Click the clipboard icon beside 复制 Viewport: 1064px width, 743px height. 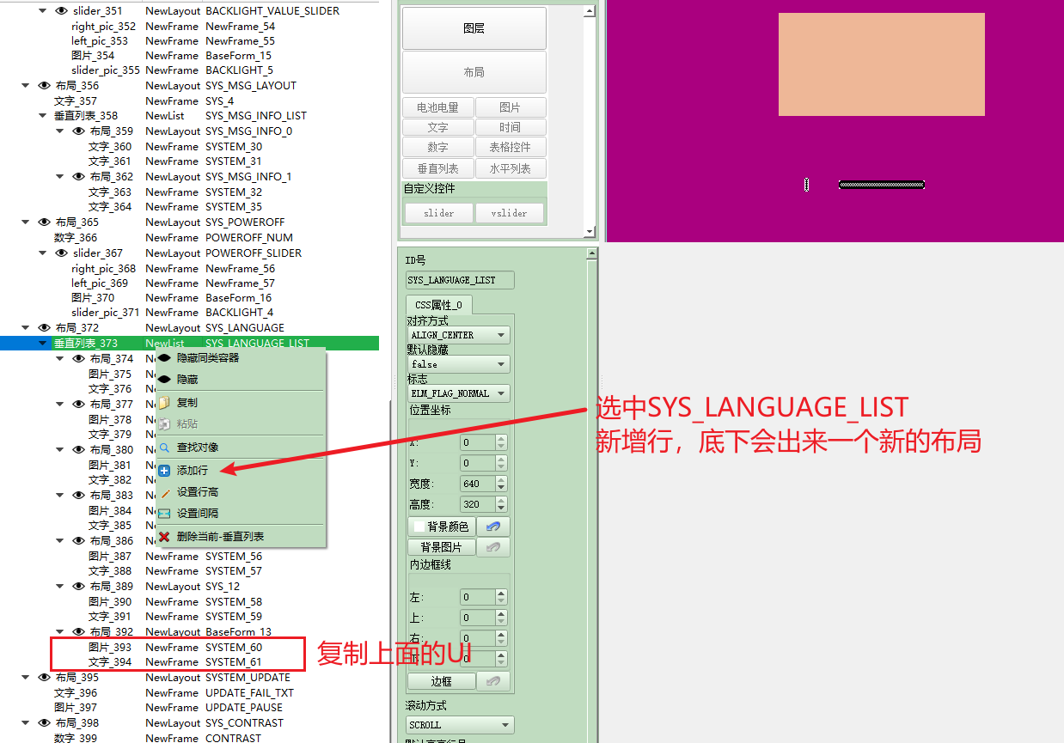pyautogui.click(x=164, y=402)
